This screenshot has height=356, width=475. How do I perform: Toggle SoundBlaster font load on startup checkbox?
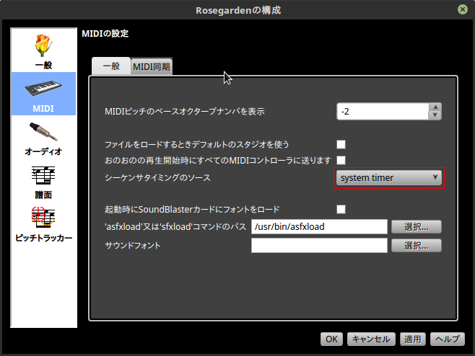coord(341,209)
